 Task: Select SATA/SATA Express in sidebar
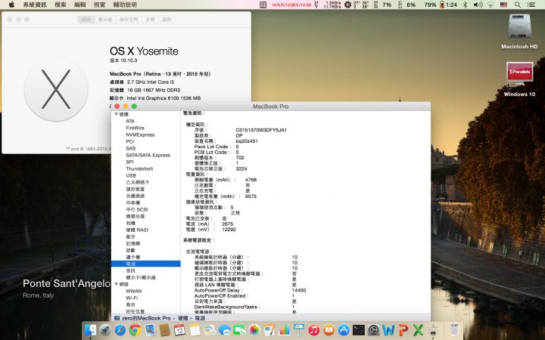tap(148, 155)
